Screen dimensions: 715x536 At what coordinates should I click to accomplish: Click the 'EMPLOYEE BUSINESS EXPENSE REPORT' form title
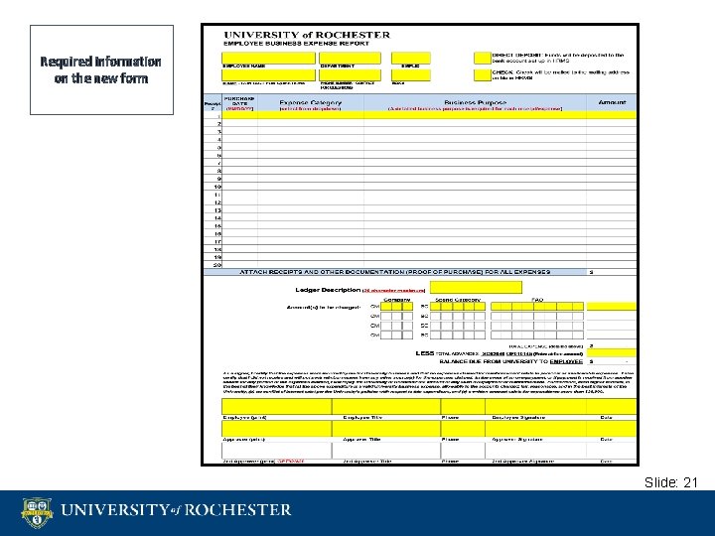point(296,44)
